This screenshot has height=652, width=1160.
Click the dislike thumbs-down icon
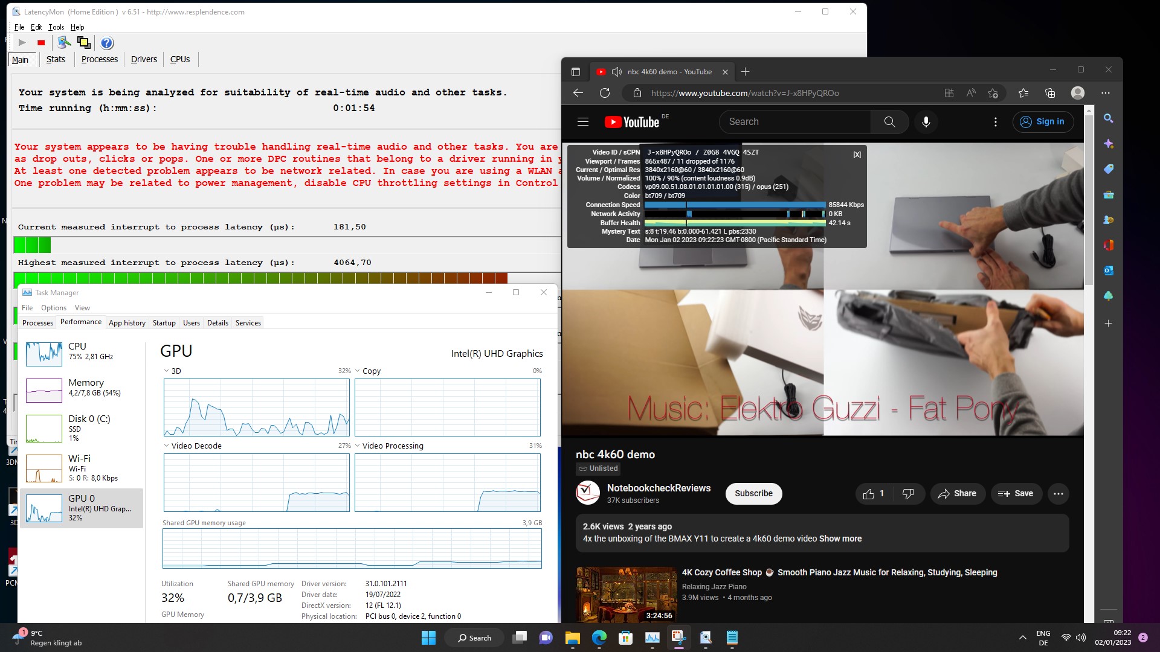(x=907, y=494)
